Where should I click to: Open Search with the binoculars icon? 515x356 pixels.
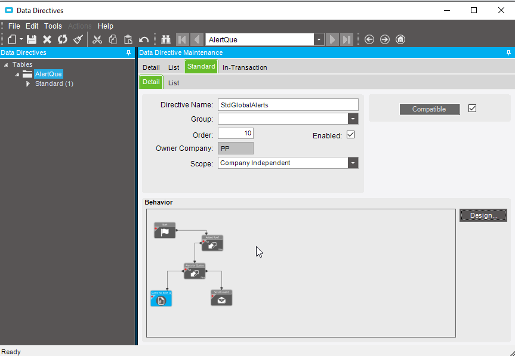pyautogui.click(x=166, y=40)
